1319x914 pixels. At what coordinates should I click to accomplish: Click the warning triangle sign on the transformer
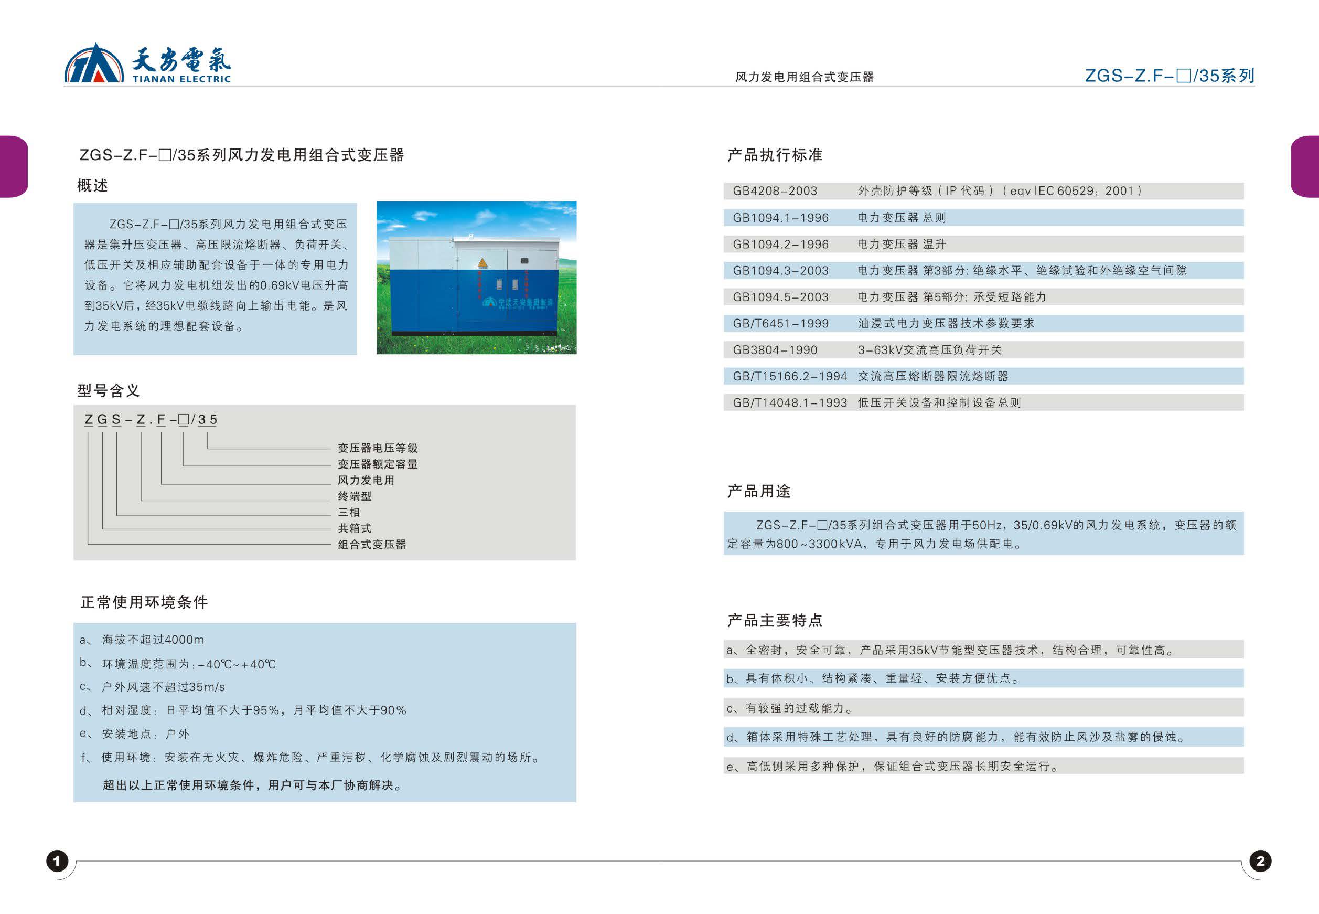482,263
